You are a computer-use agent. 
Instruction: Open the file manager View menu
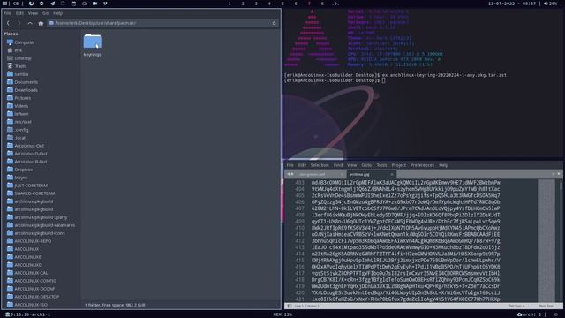click(x=33, y=13)
